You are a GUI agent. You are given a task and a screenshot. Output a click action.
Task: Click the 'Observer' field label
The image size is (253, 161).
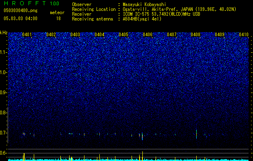pyautogui.click(x=82, y=4)
